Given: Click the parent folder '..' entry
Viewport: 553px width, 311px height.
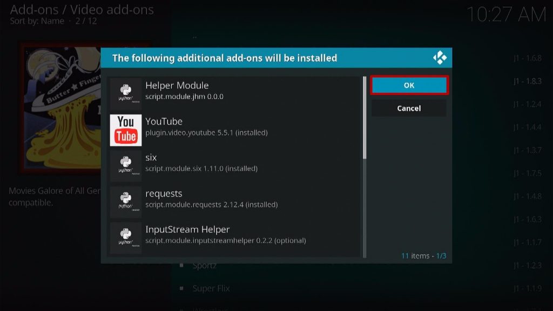Looking at the screenshot, I should click(x=194, y=36).
